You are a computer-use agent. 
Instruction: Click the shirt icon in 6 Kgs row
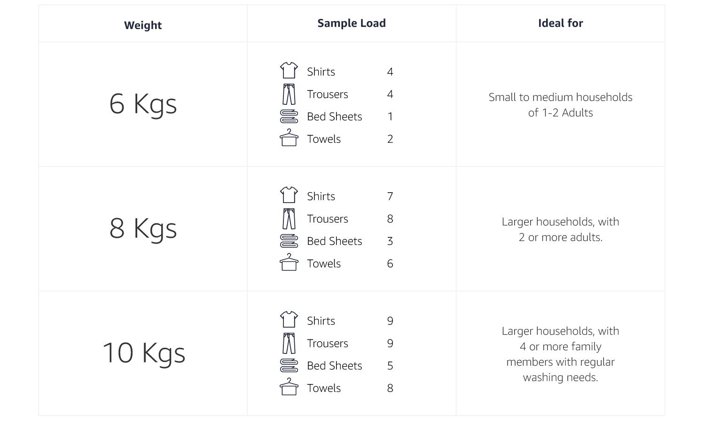289,71
